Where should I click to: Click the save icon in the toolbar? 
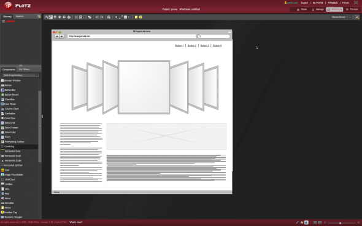tap(46, 17)
